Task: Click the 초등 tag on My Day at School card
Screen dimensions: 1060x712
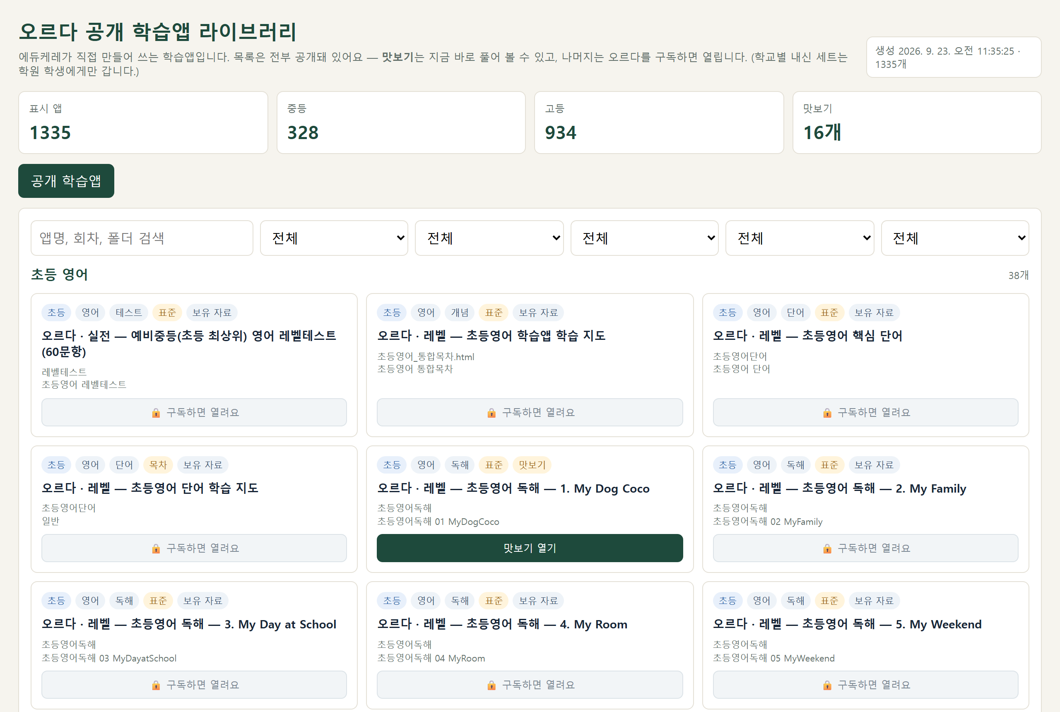Action: (56, 600)
